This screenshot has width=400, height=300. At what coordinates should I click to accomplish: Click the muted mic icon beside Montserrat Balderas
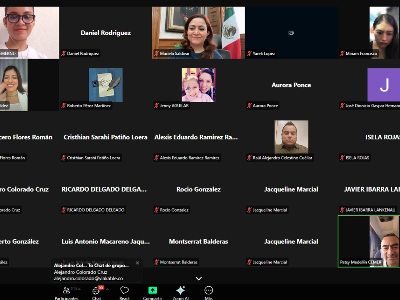157,262
